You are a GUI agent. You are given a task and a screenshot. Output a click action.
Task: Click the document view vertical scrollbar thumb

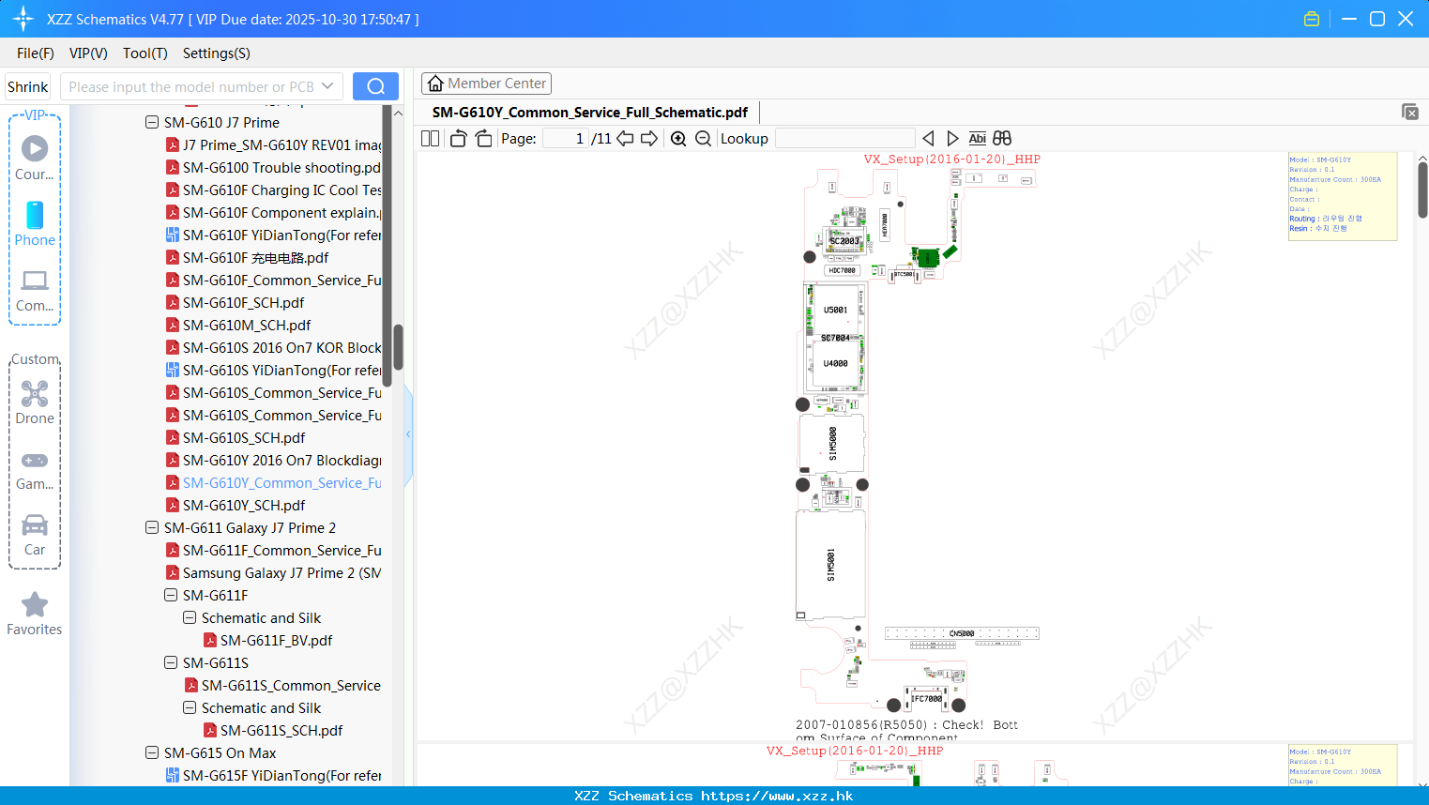[x=1422, y=190]
